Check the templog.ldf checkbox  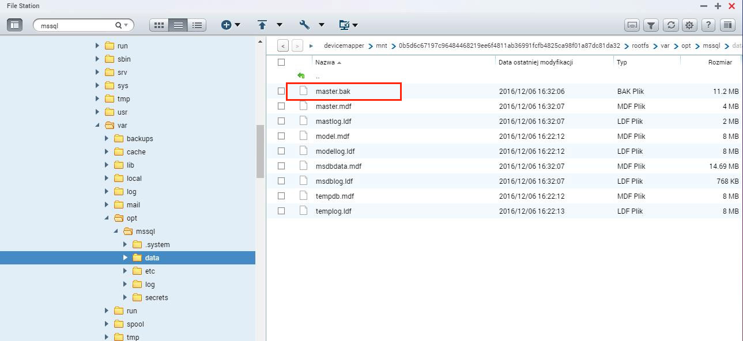pos(281,211)
